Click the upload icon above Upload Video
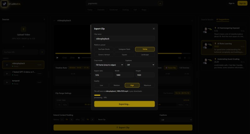This screenshot has height=134, width=250. click(x=24, y=29)
